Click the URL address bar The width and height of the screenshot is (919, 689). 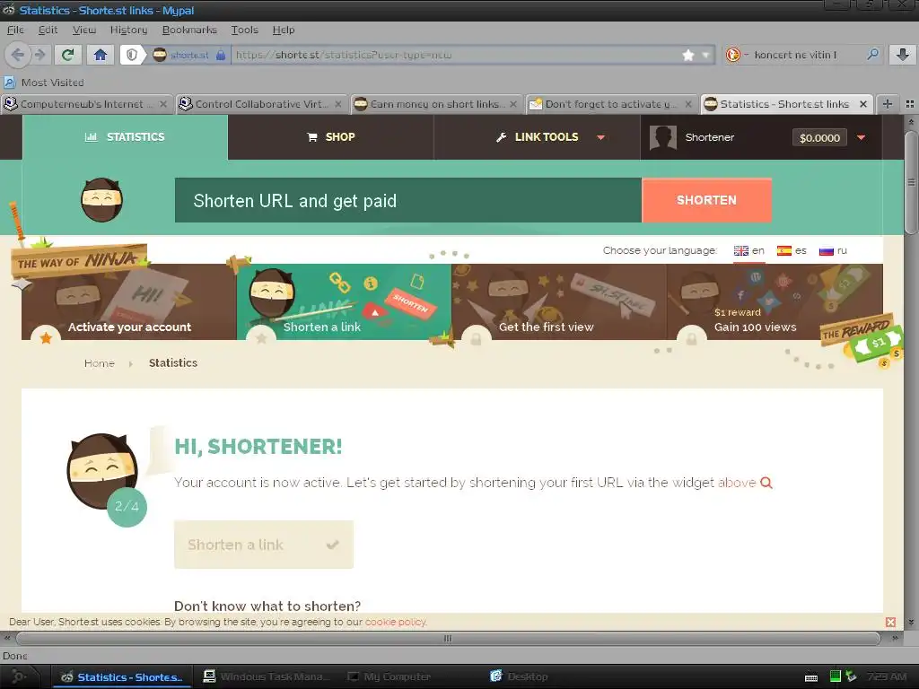pos(454,55)
